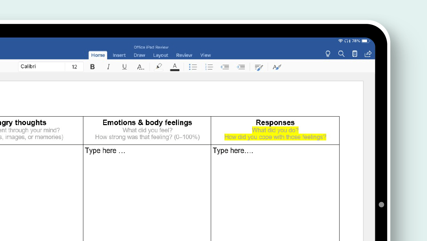Tap 'How strong was that feeling? (0–100%)'
Viewport: 427px width, 241px height.
tap(147, 137)
